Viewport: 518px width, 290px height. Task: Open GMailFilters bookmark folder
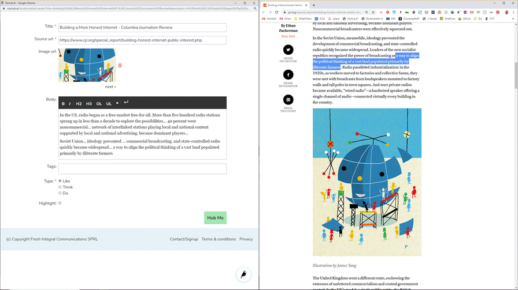[x=303, y=19]
